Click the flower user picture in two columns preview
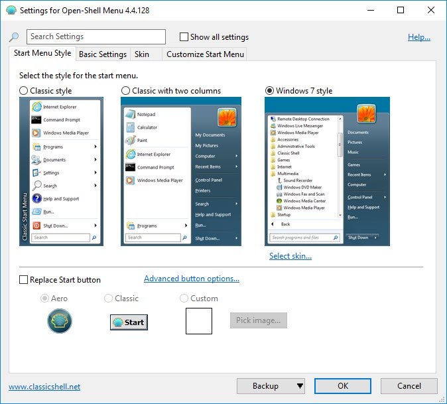 227,117
